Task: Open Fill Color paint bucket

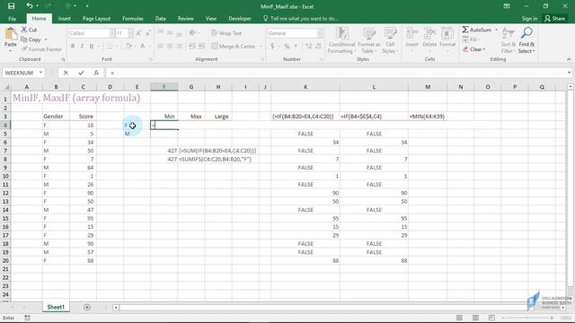Action: coord(128,46)
